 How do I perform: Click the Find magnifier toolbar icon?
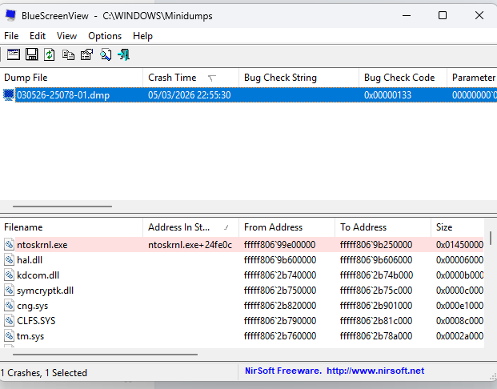coord(105,54)
